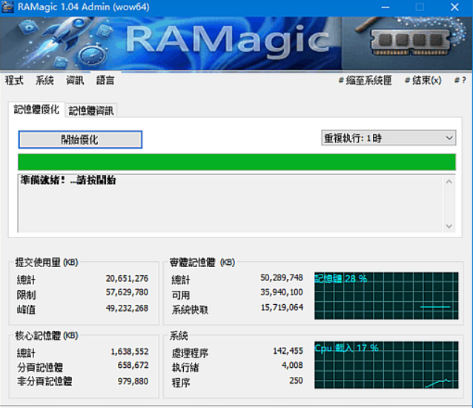
Task: Click the 開始優化 button
Action: click(80, 139)
